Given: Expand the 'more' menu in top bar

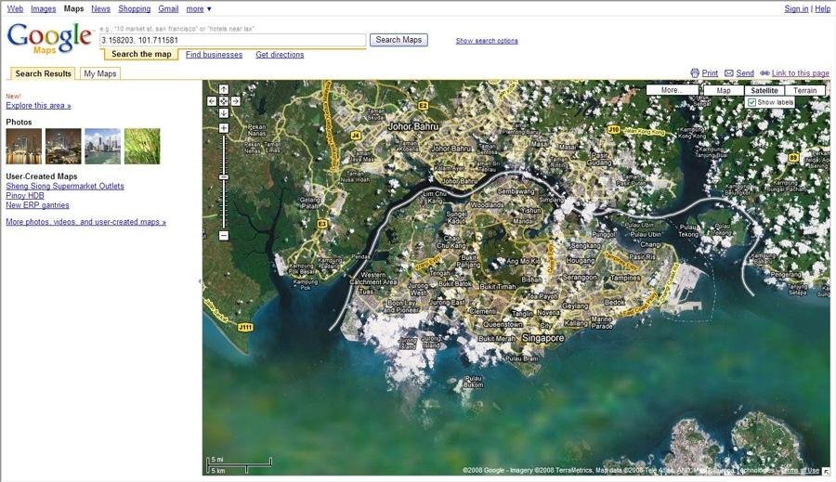Looking at the screenshot, I should [199, 8].
